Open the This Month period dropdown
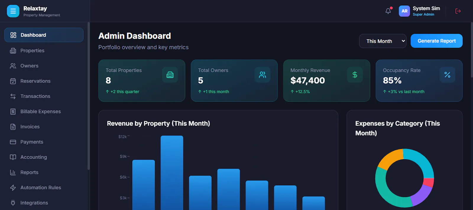Viewport: 473px width, 210px height. pyautogui.click(x=383, y=41)
